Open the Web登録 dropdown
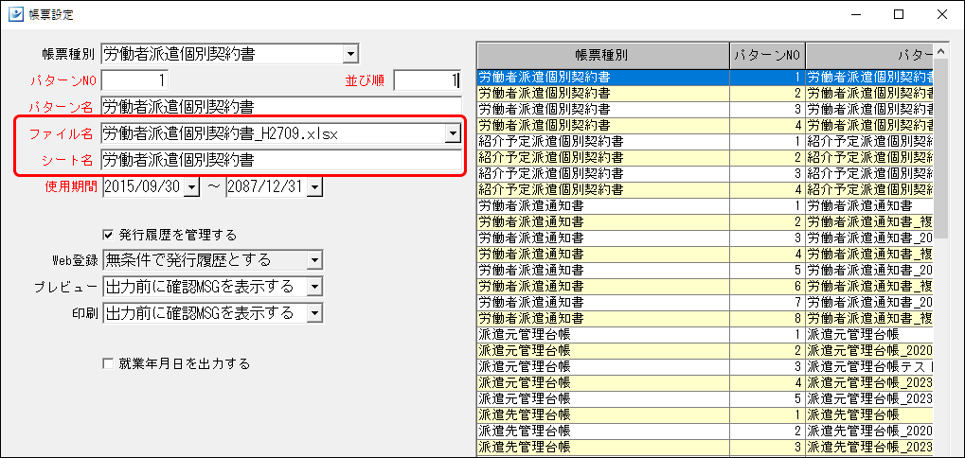Image resolution: width=965 pixels, height=458 pixels. [315, 260]
